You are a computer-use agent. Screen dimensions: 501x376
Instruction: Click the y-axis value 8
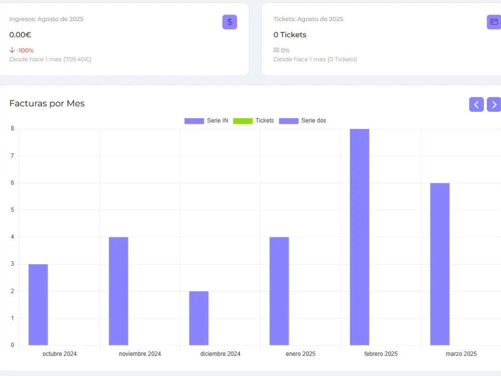13,128
